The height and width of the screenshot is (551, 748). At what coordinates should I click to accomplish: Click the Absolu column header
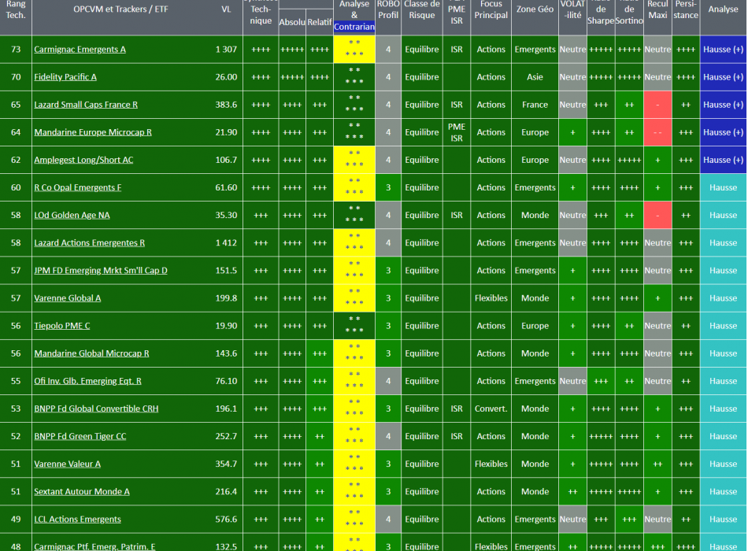pyautogui.click(x=292, y=22)
